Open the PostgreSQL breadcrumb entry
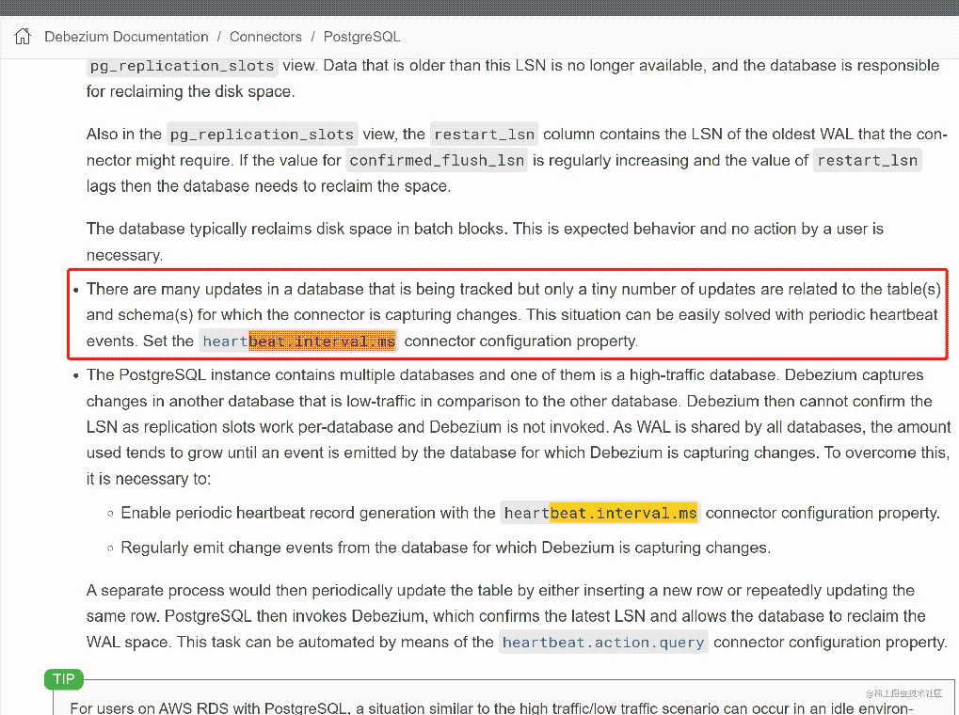The height and width of the screenshot is (715, 959). click(x=361, y=36)
